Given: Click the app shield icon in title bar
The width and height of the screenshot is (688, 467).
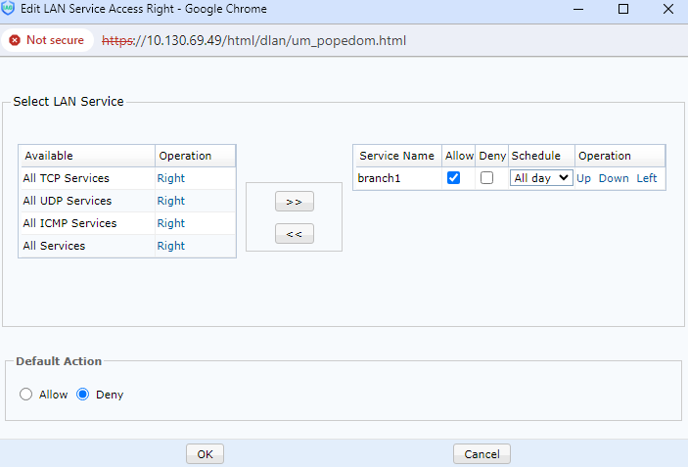Looking at the screenshot, I should tap(10, 9).
